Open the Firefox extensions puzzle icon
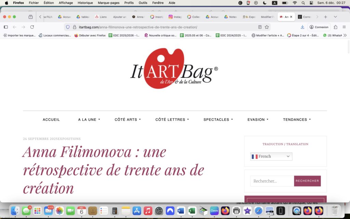 click(335, 27)
